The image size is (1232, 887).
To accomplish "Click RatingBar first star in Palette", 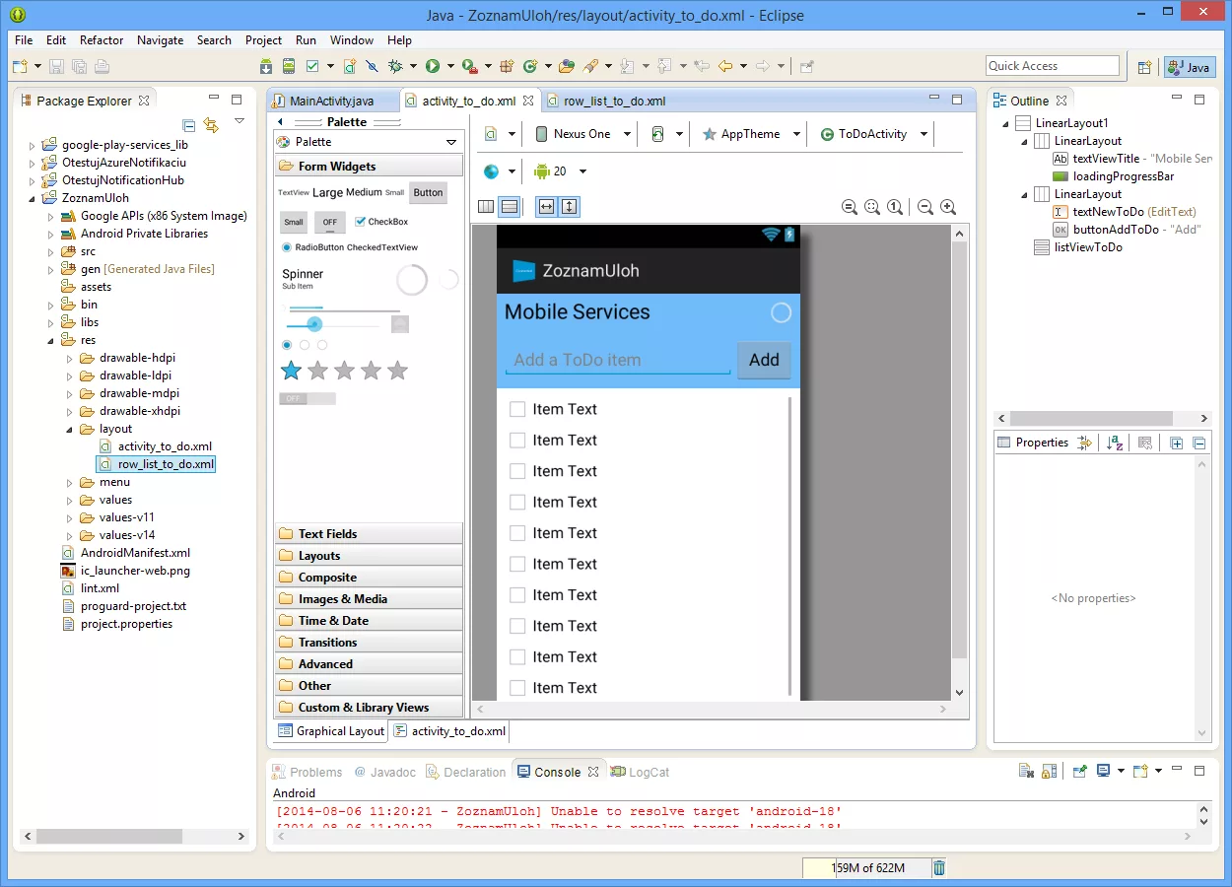I will point(291,371).
